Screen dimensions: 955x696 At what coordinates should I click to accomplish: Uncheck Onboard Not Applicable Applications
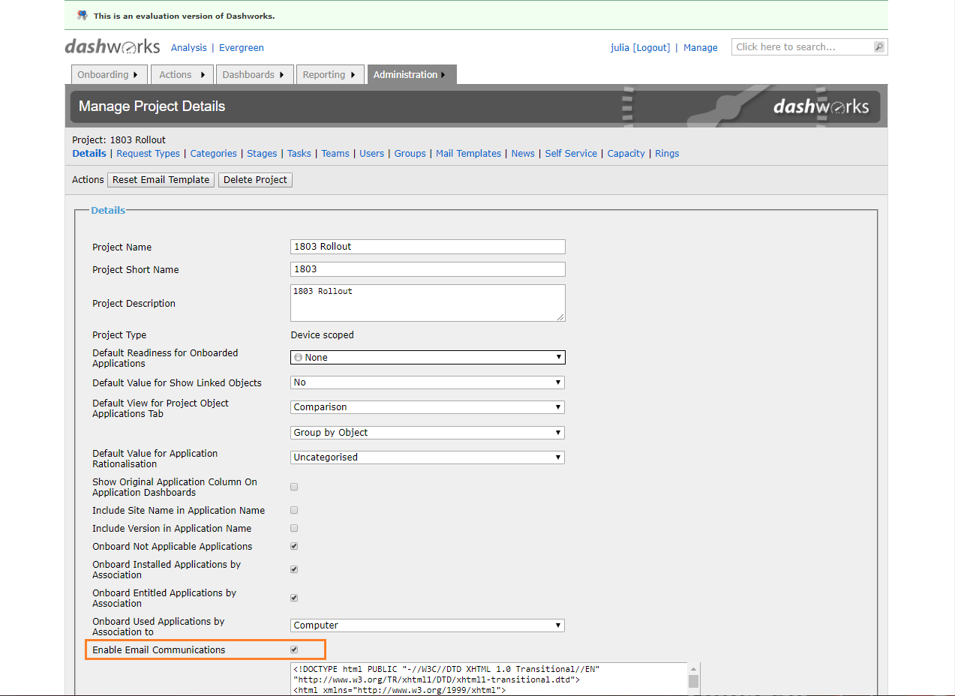click(294, 546)
